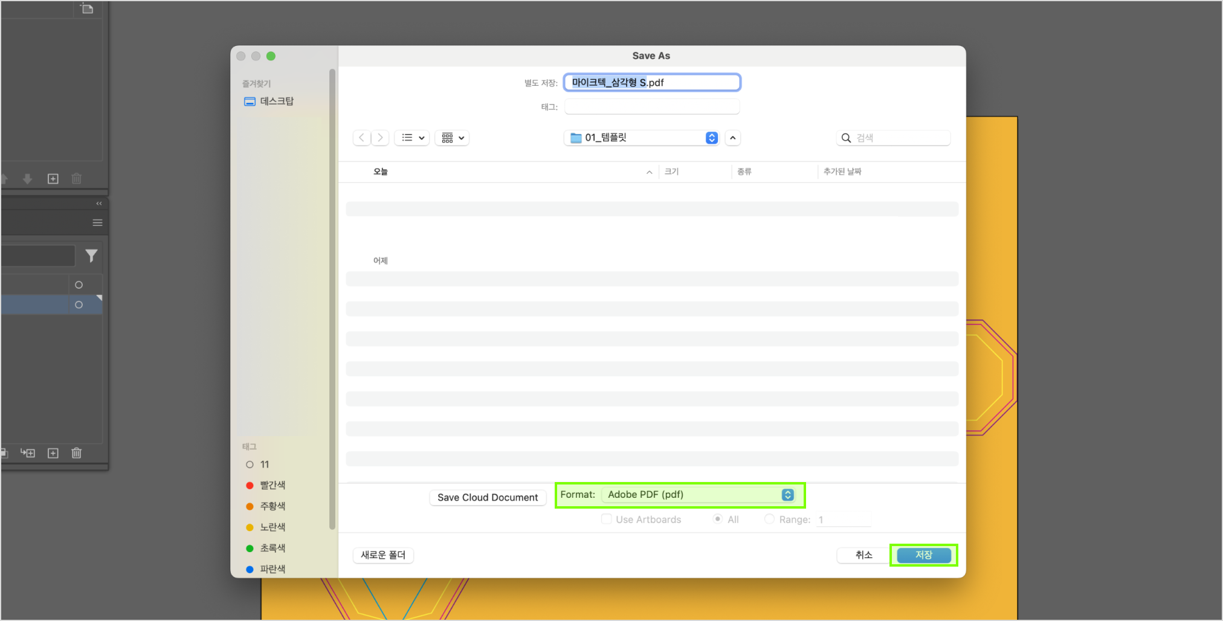
Task: Open the Format Adobe PDF dropdown
Action: (x=700, y=495)
